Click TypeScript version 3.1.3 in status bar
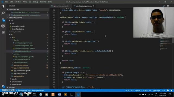174x97 pixels. coord(163,91)
